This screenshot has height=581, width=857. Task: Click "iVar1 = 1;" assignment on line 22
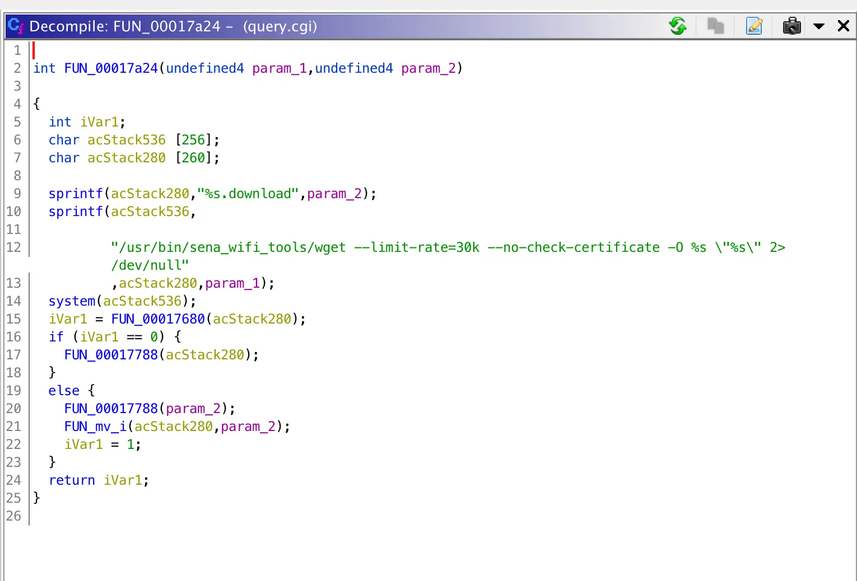pos(103,444)
